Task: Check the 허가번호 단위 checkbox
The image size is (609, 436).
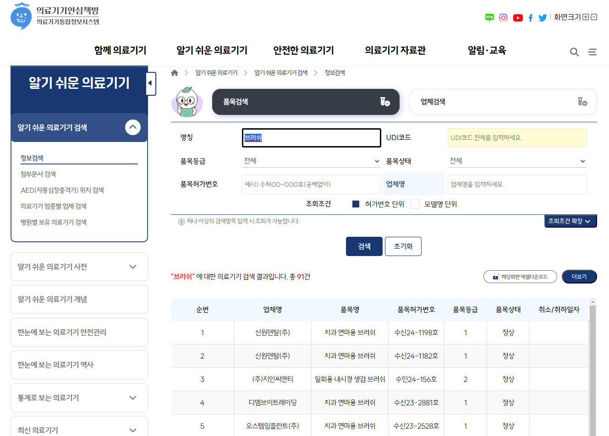Action: [x=356, y=204]
